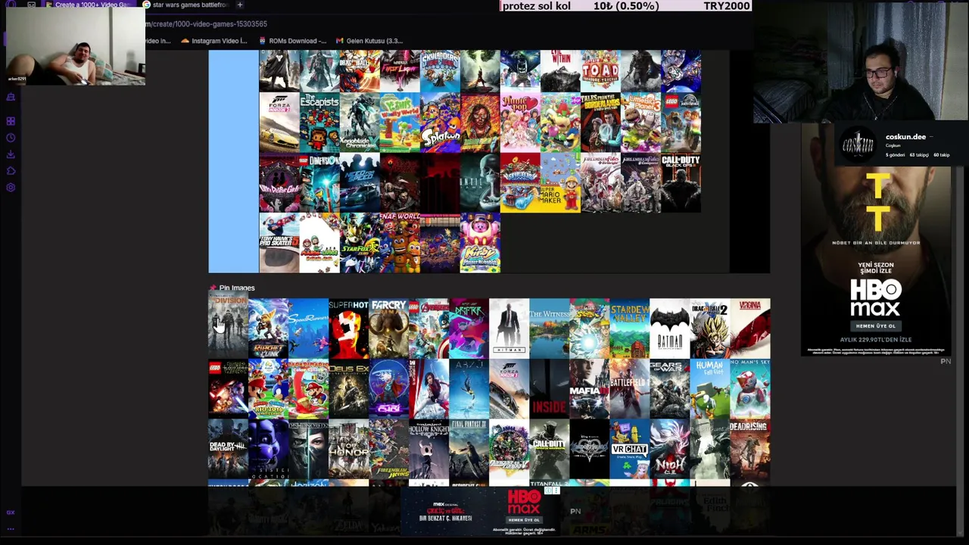Select Hollow Knight cover in pool
Image resolution: width=969 pixels, height=545 pixels.
coord(428,450)
